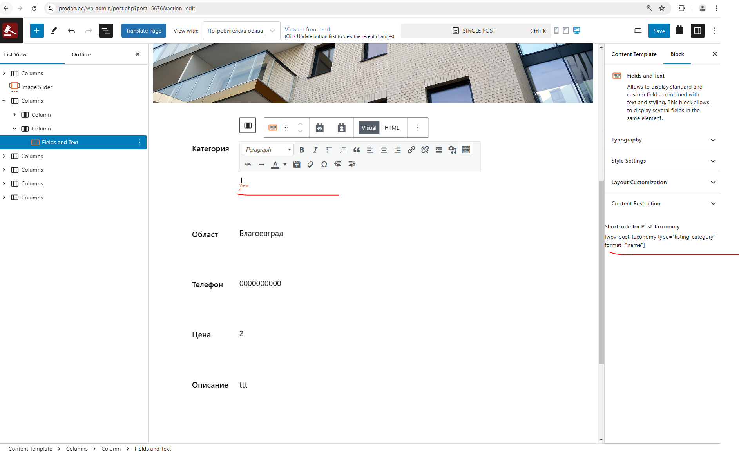The height and width of the screenshot is (453, 739).
Task: Collapse the second Column tree item
Action: tap(14, 129)
